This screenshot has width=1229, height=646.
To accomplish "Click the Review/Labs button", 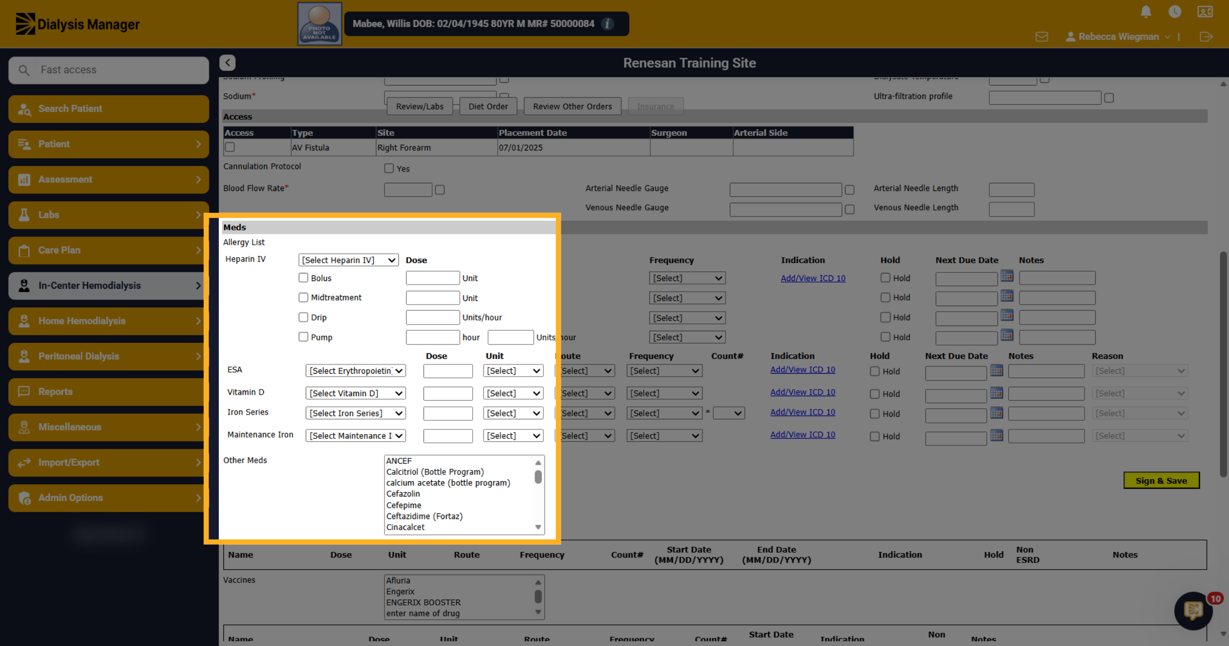I will coord(420,106).
